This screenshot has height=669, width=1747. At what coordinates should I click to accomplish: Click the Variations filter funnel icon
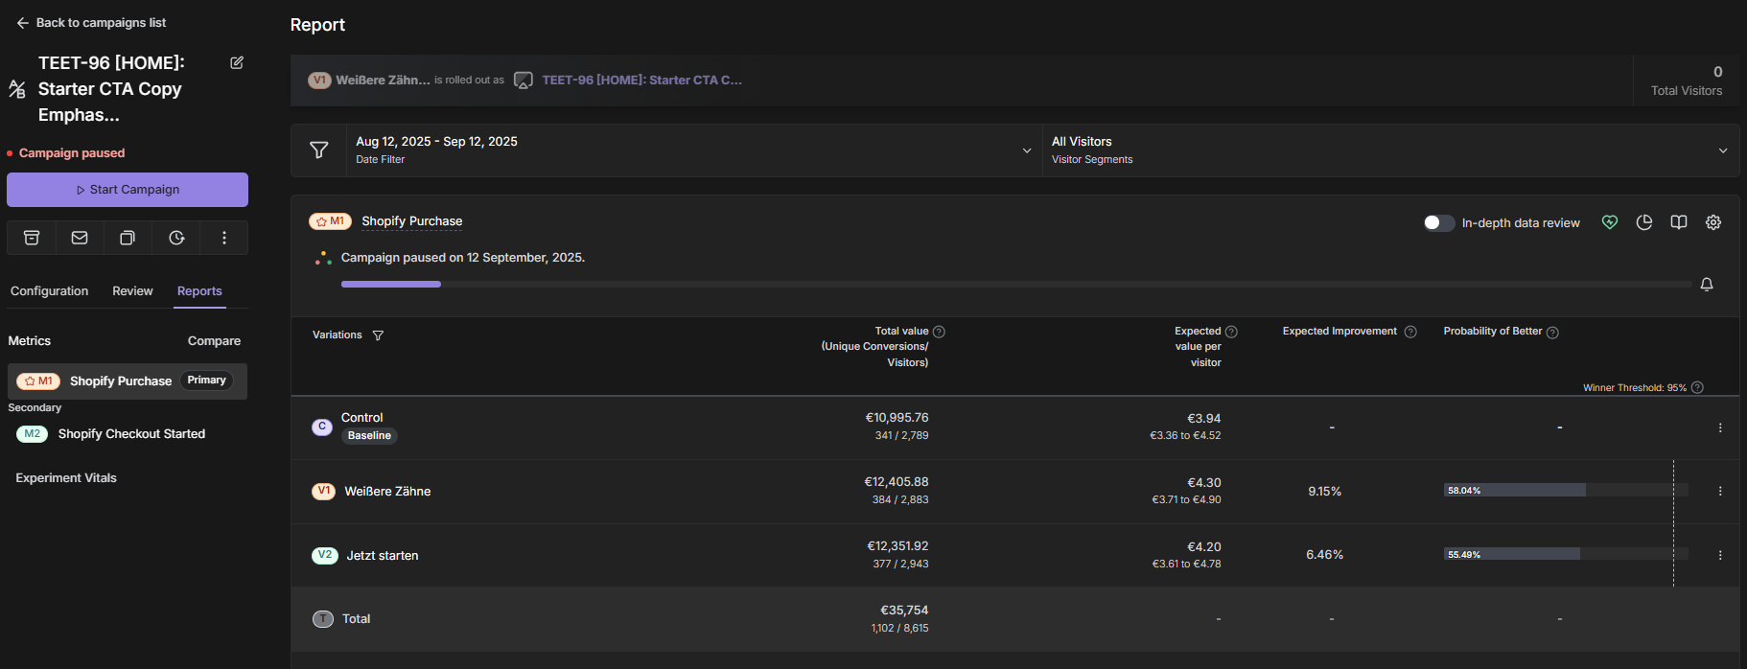click(x=378, y=335)
